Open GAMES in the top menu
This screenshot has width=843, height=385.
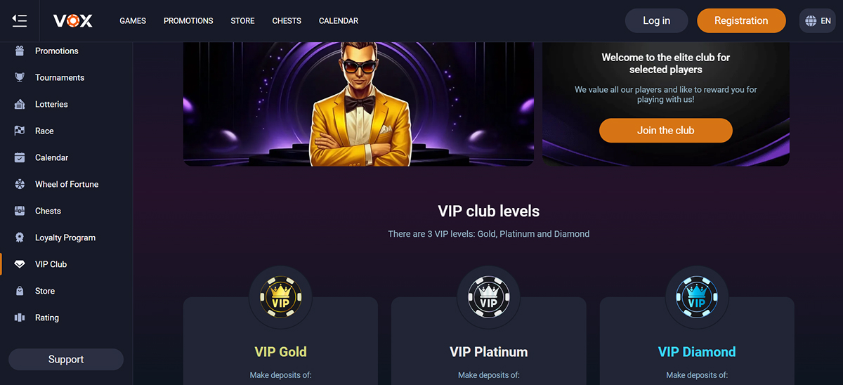pyautogui.click(x=133, y=21)
